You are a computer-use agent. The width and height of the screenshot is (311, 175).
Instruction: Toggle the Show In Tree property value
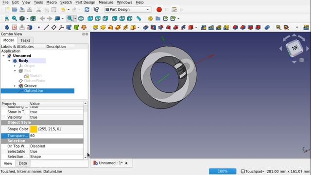[56, 112]
